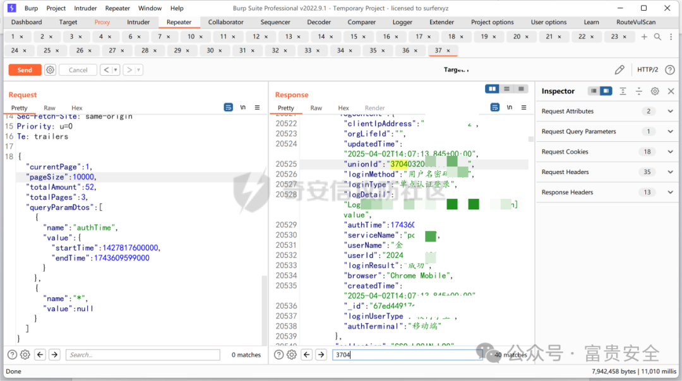Click the Request search input field

pos(143,355)
